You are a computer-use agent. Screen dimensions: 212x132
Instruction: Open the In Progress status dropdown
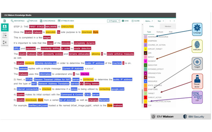[114, 21]
